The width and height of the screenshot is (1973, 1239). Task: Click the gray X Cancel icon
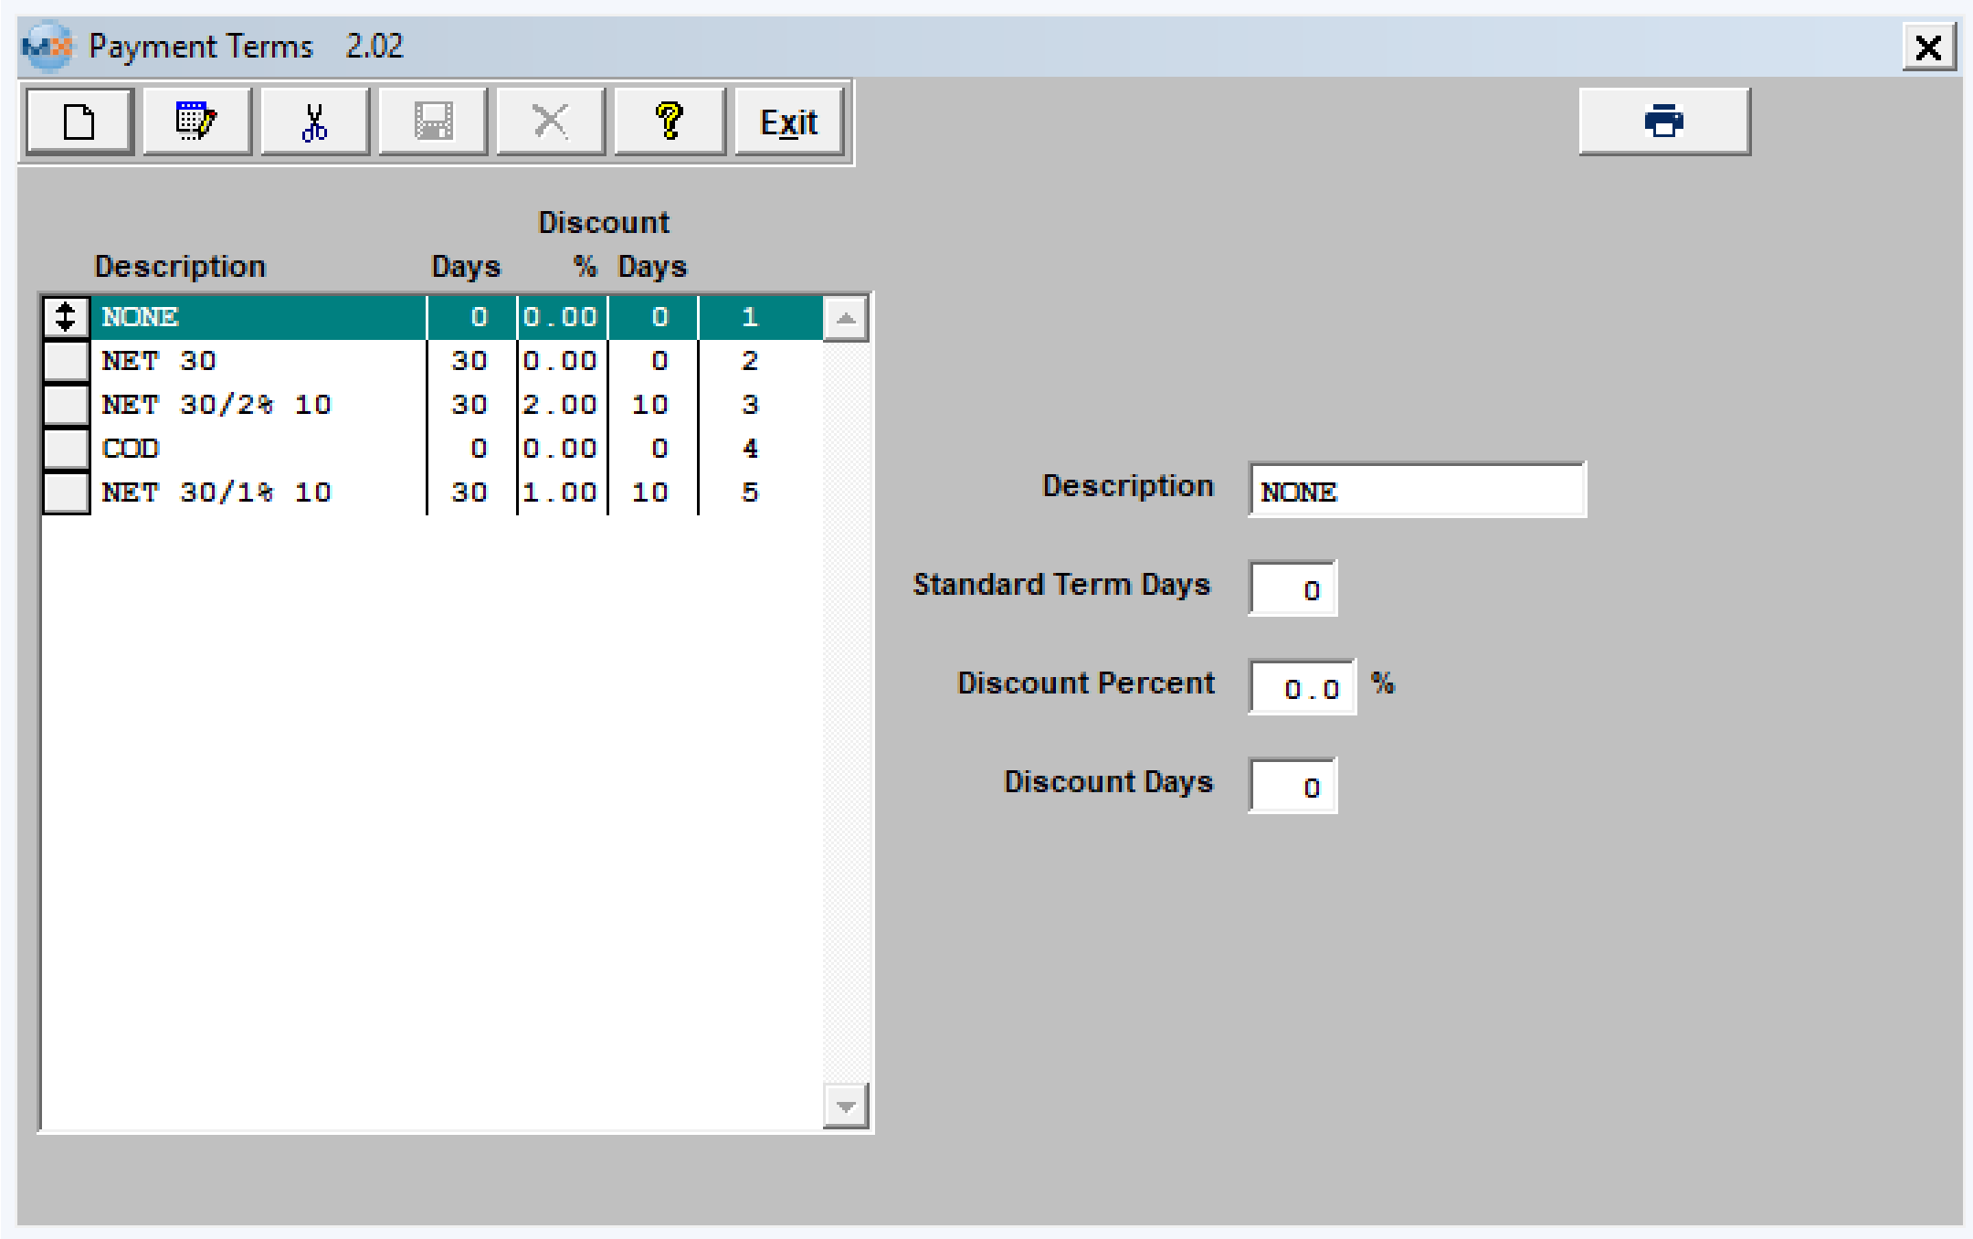550,122
